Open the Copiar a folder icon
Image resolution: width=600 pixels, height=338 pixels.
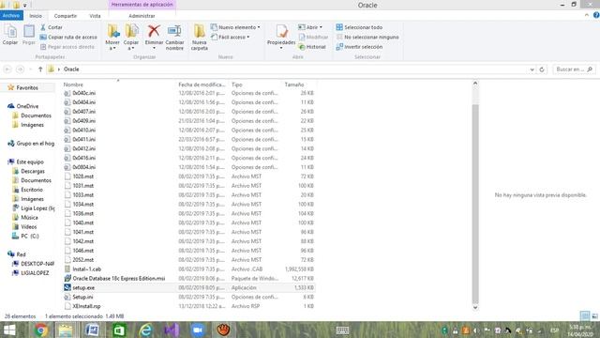coord(131,38)
